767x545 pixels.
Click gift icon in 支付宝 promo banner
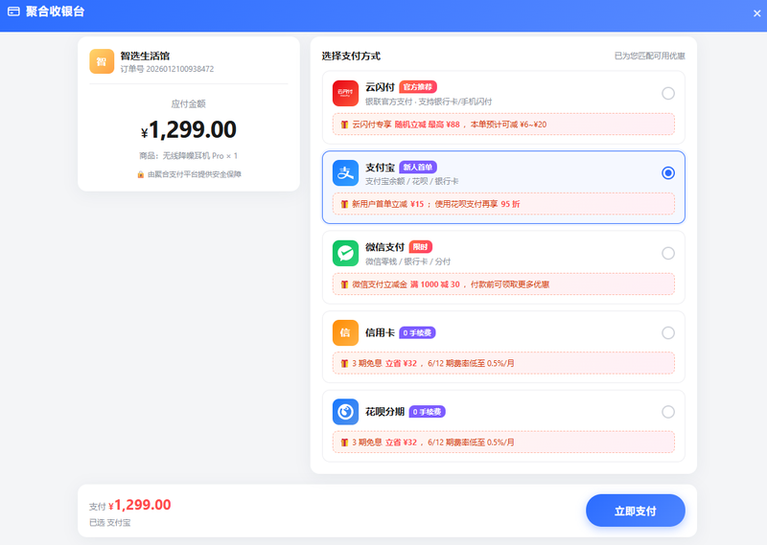(344, 204)
